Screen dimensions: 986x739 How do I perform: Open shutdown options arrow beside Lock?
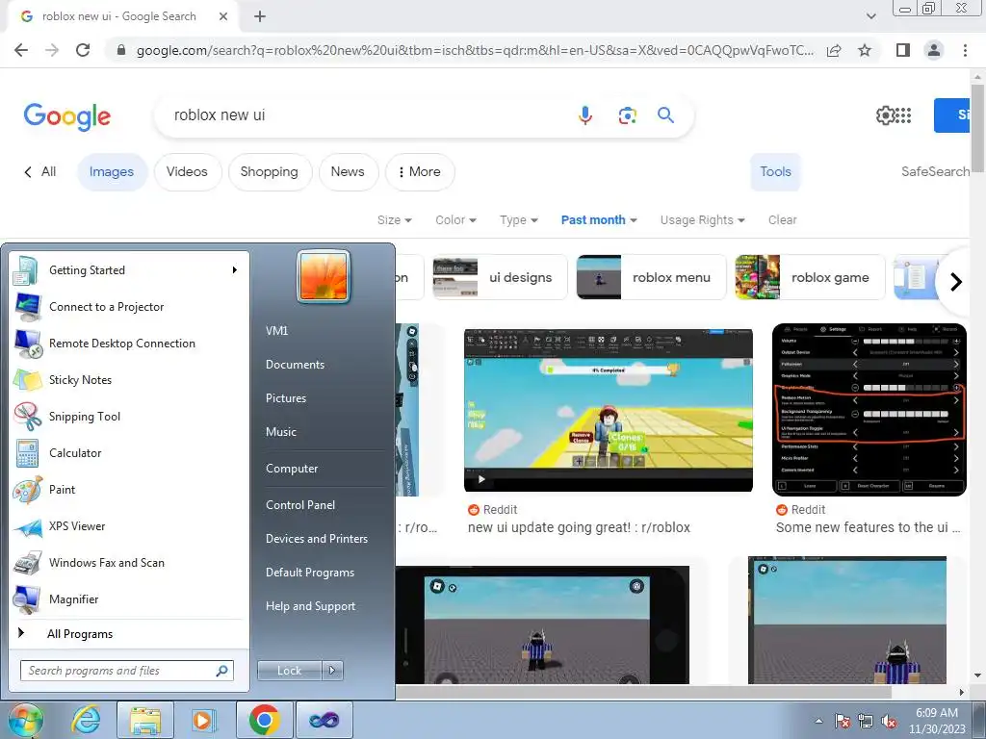tap(332, 671)
